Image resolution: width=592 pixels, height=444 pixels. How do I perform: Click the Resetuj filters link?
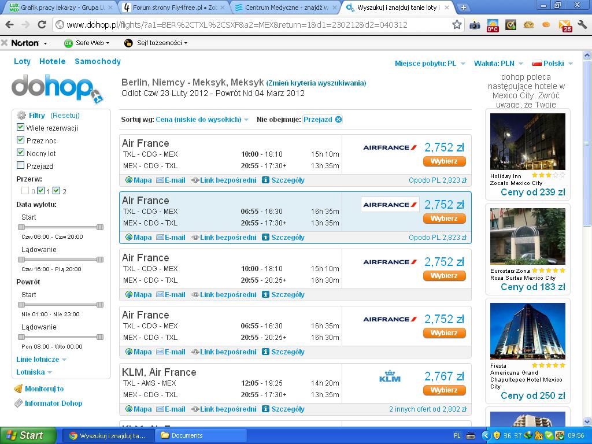pyautogui.click(x=65, y=116)
